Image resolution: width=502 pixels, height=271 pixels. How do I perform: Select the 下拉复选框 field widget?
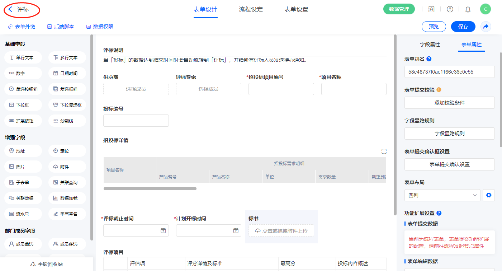tap(67, 105)
